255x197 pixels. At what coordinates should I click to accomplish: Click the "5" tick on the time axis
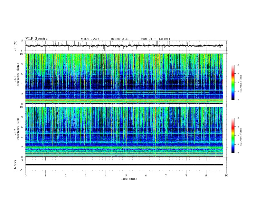(126, 175)
